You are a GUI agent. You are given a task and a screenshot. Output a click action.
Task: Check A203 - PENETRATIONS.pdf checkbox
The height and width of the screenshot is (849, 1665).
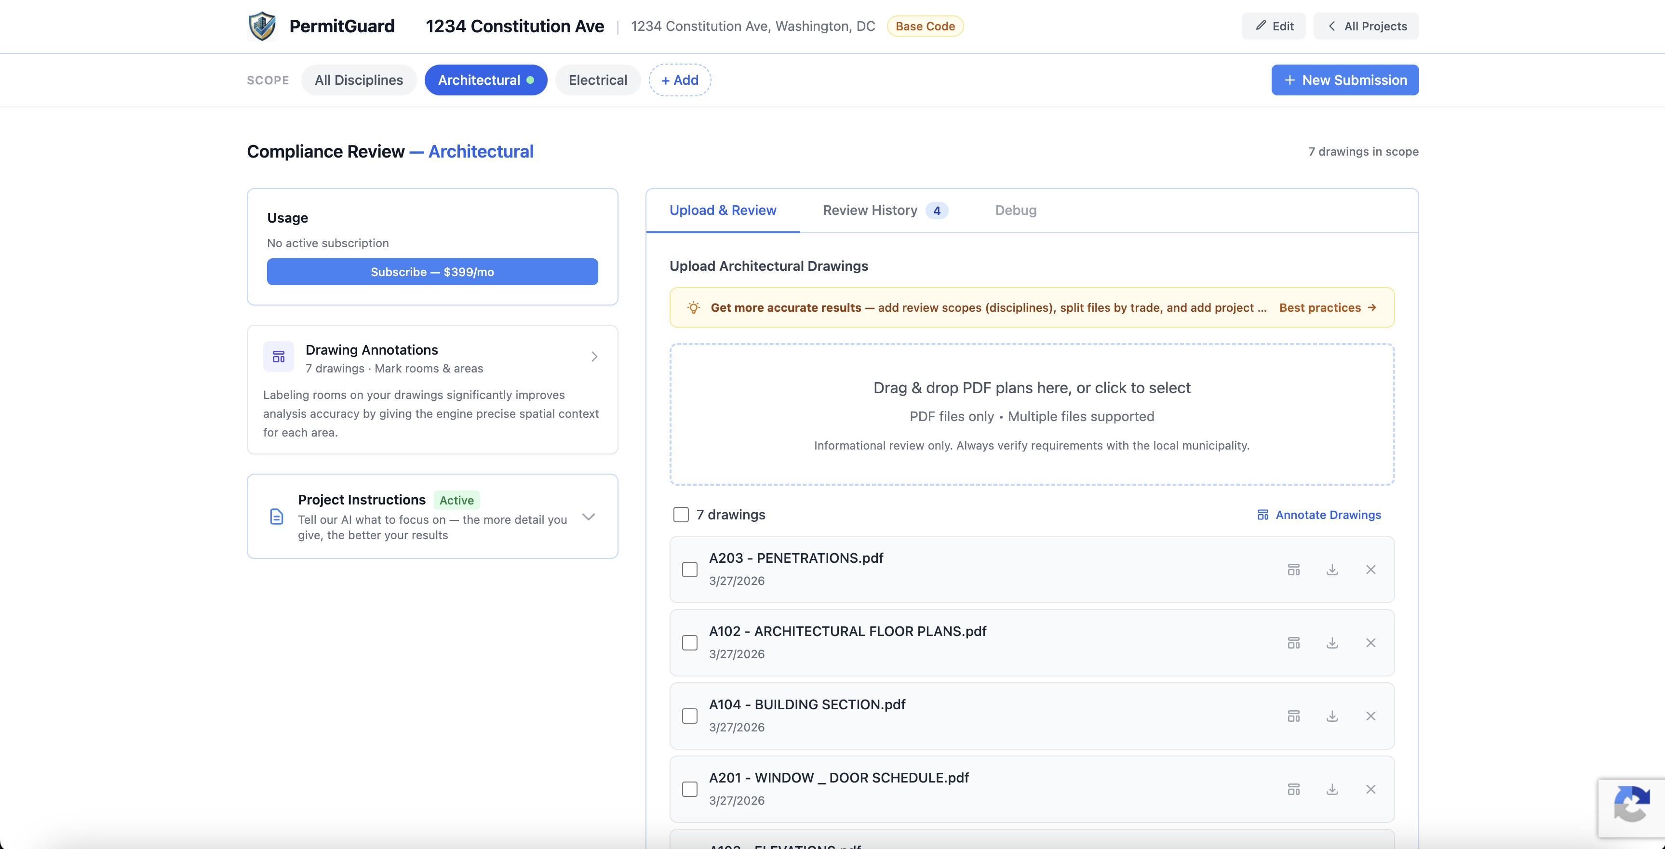tap(690, 569)
